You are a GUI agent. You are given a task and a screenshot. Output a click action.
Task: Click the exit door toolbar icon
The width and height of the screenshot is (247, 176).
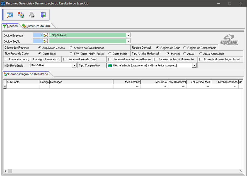click(x=43, y=15)
